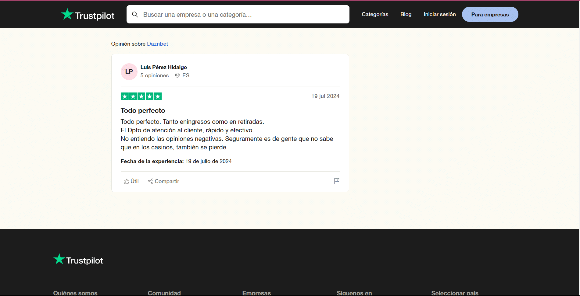The height and width of the screenshot is (296, 580).
Task: Open the Categorías menu
Action: [375, 14]
